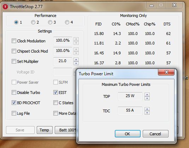Enable the Log File checkbox
189x148 pixels.
[14, 113]
